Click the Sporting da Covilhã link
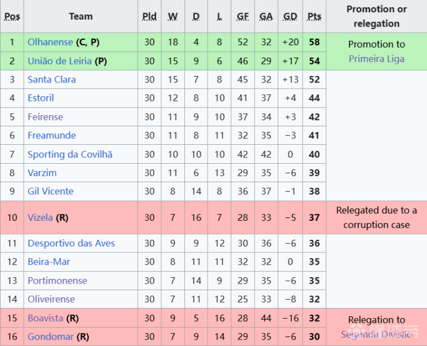This screenshot has width=427, height=346. [x=70, y=154]
